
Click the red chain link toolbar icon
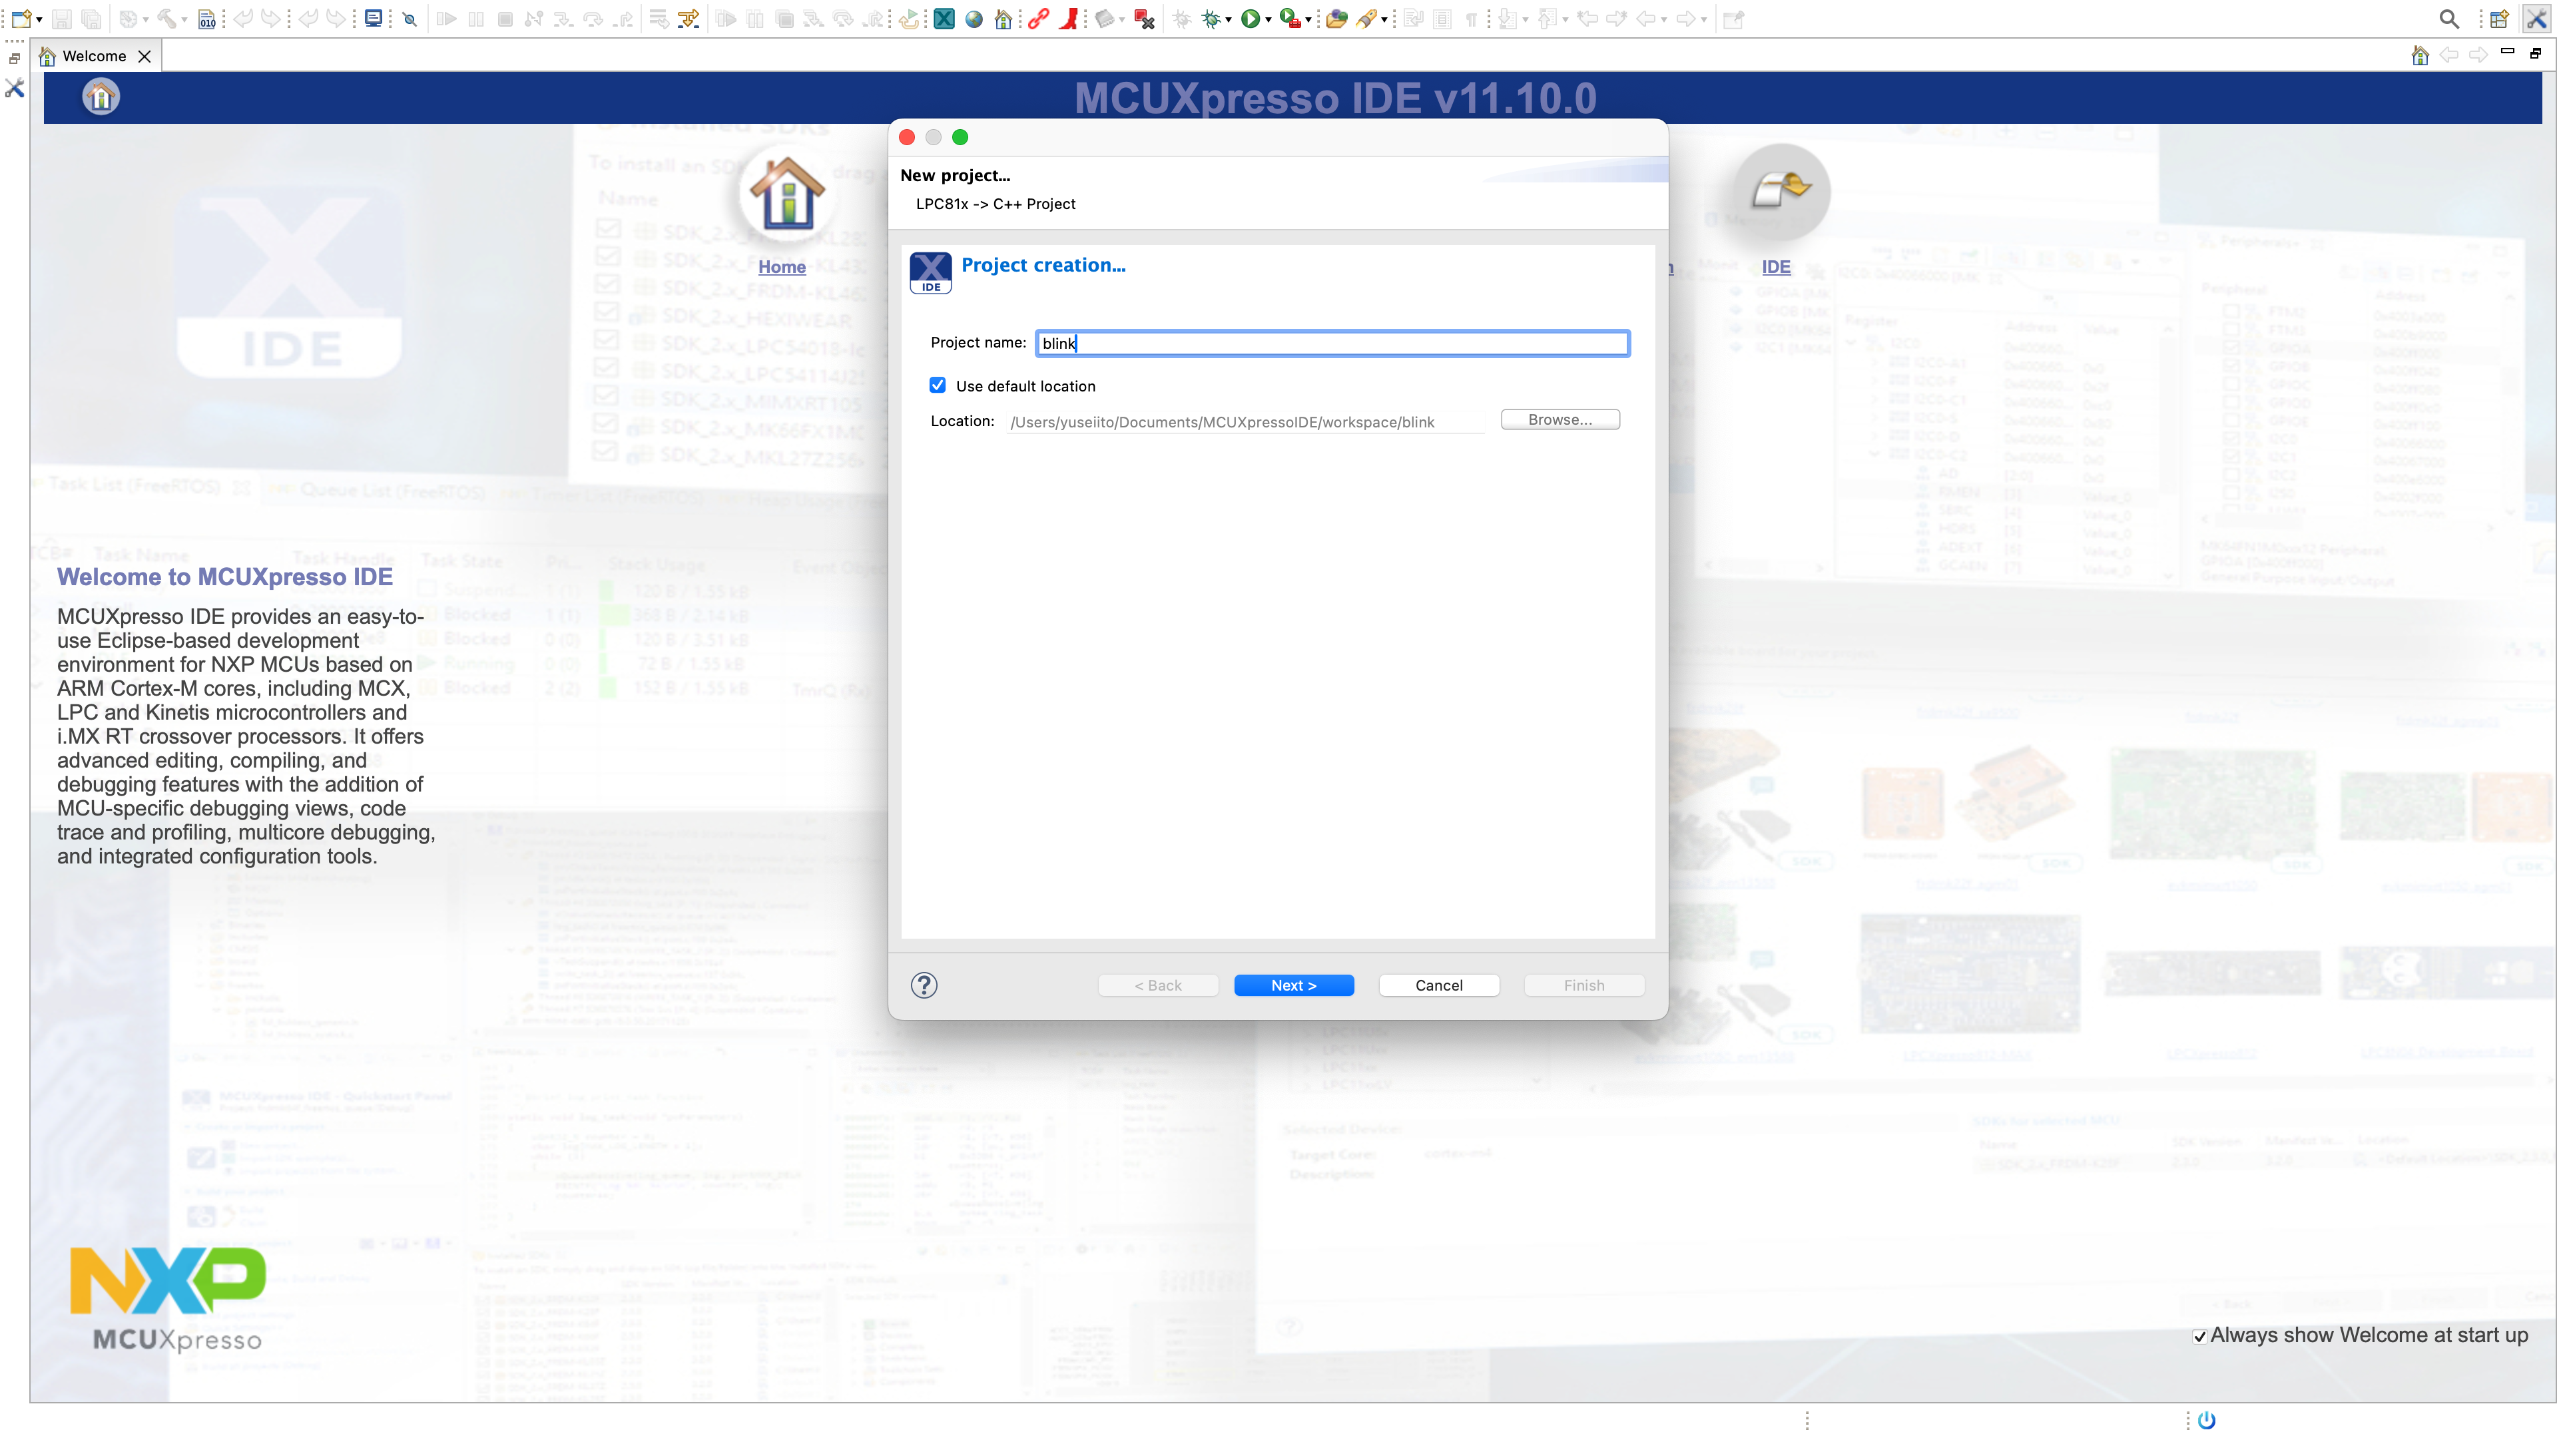1038,19
